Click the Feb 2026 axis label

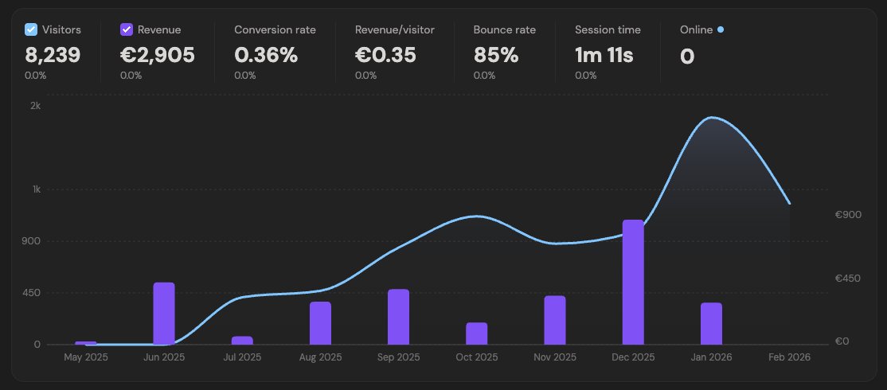point(789,357)
